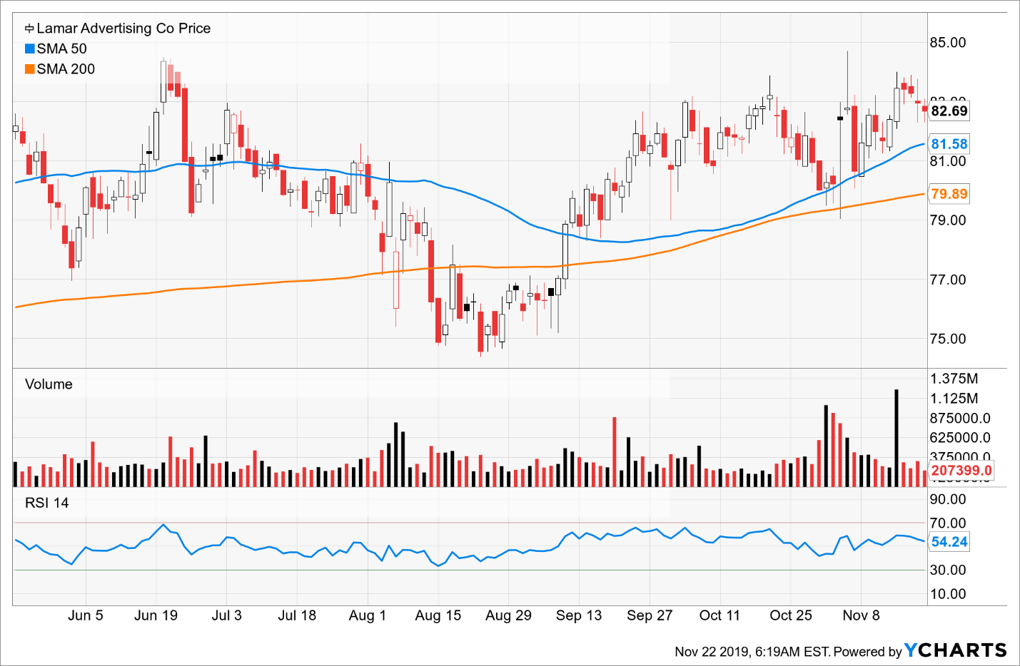Click the Sep 27 date label
The width and height of the screenshot is (1020, 666).
[650, 615]
